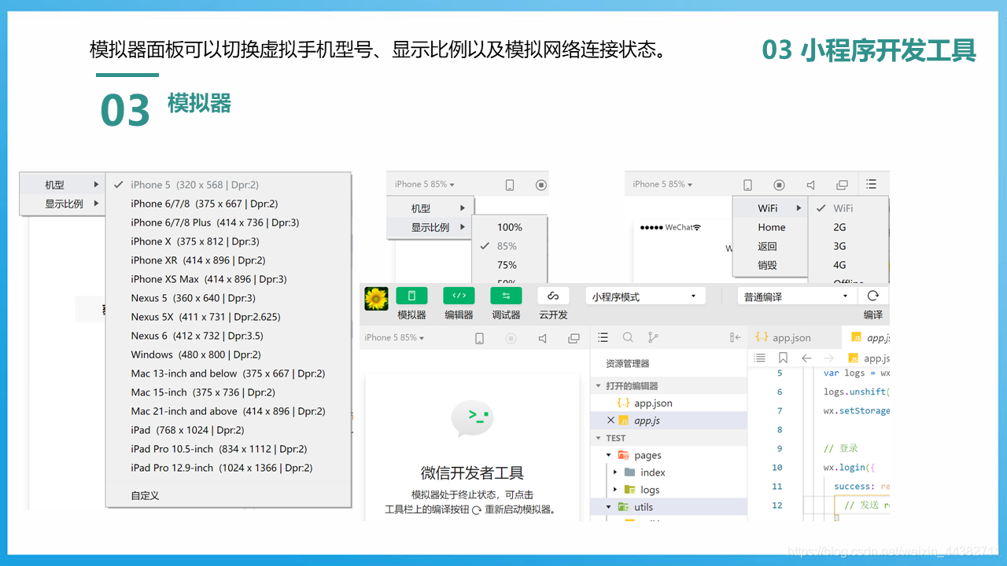Viewport: 1007px width, 566px height.
Task: Open iPhone 5 85% dropdown above zoom-ratio menu
Action: (425, 184)
